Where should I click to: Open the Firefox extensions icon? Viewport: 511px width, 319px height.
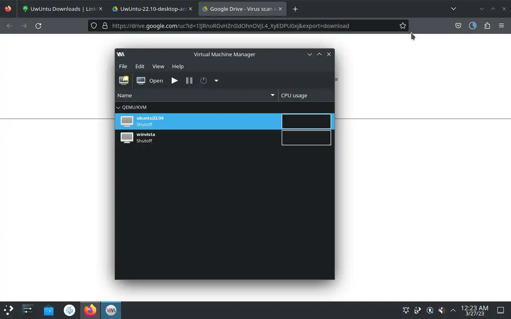pyautogui.click(x=487, y=26)
